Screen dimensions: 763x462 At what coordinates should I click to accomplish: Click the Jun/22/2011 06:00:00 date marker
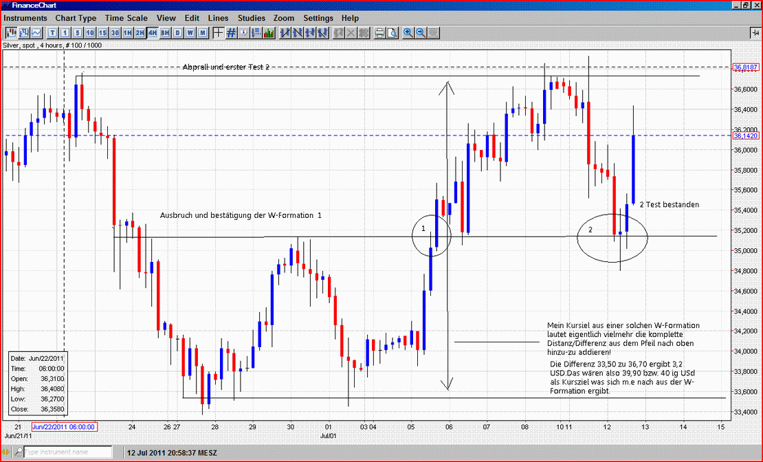click(x=64, y=427)
